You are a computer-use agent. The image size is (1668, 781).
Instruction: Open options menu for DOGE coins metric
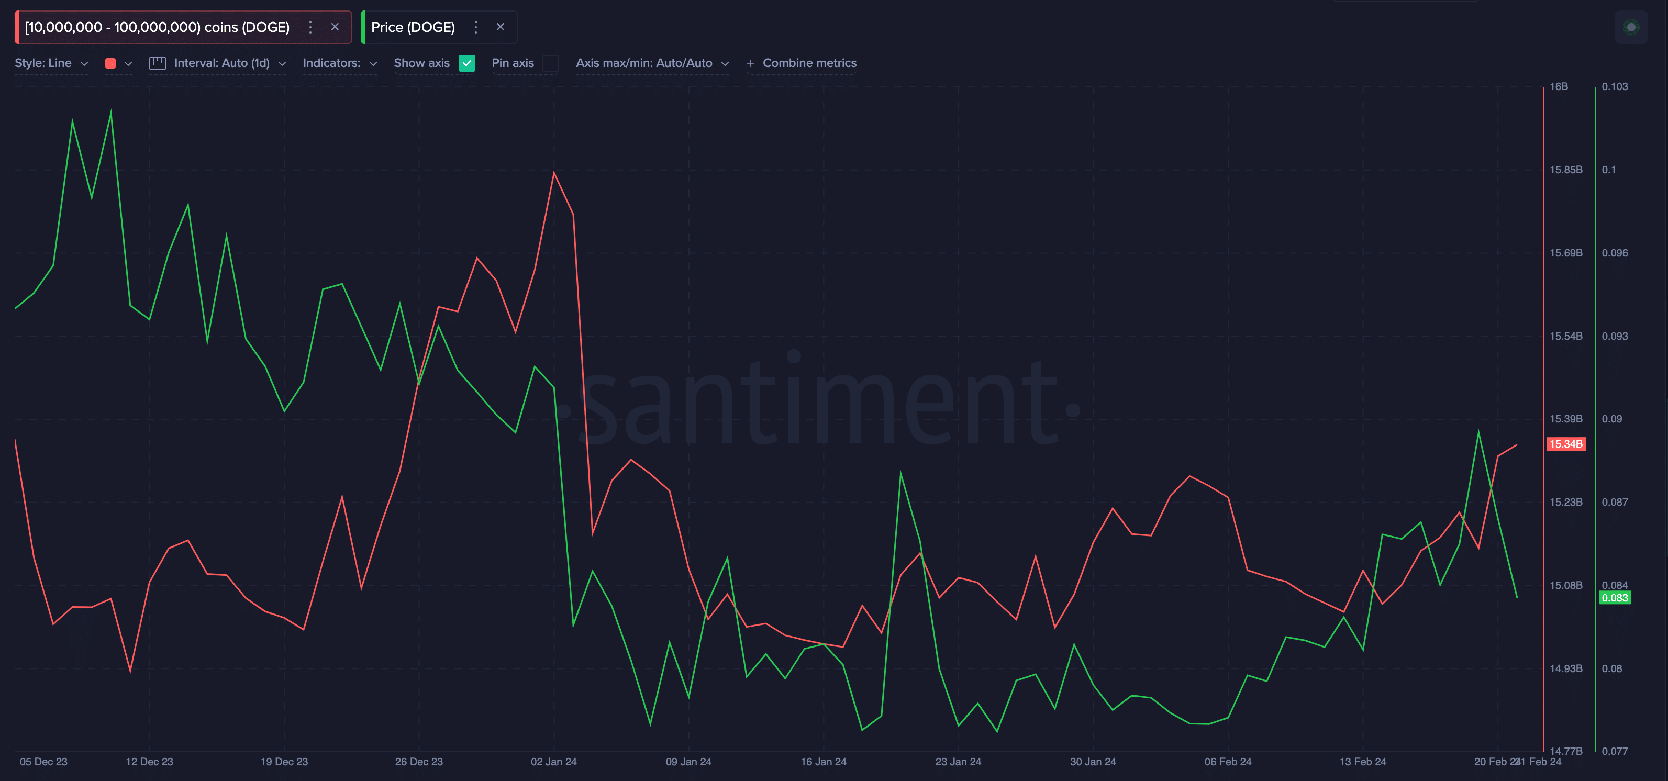[310, 27]
